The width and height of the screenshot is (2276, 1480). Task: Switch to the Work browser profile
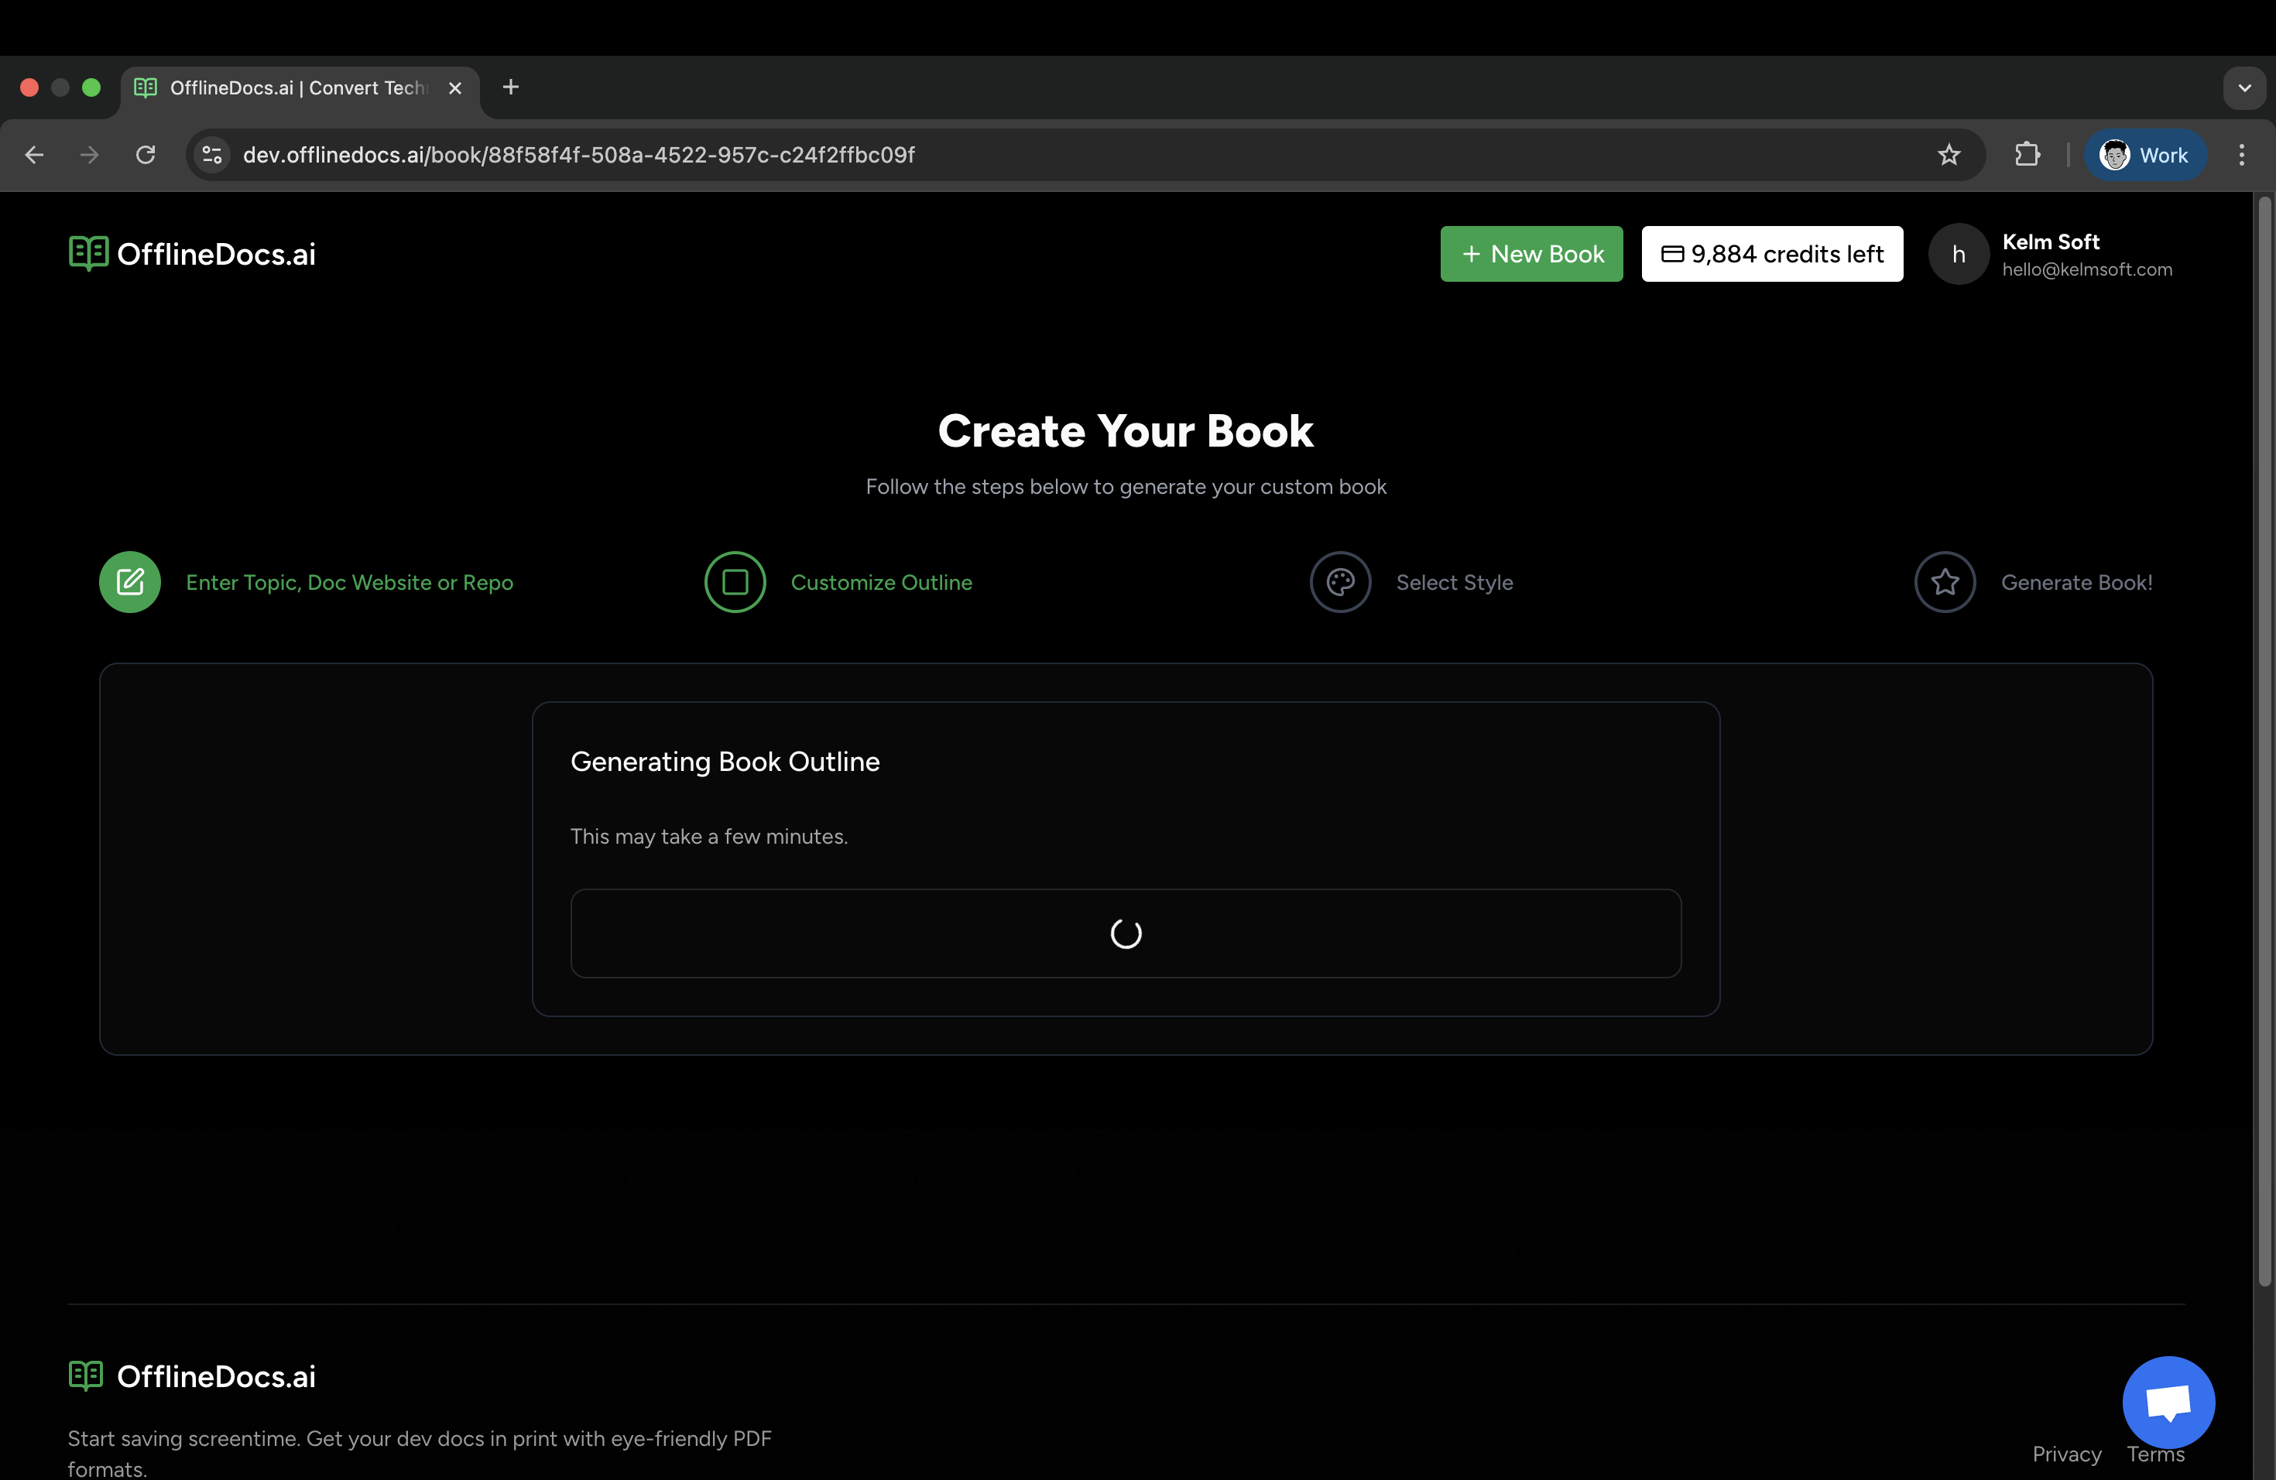coord(2145,154)
